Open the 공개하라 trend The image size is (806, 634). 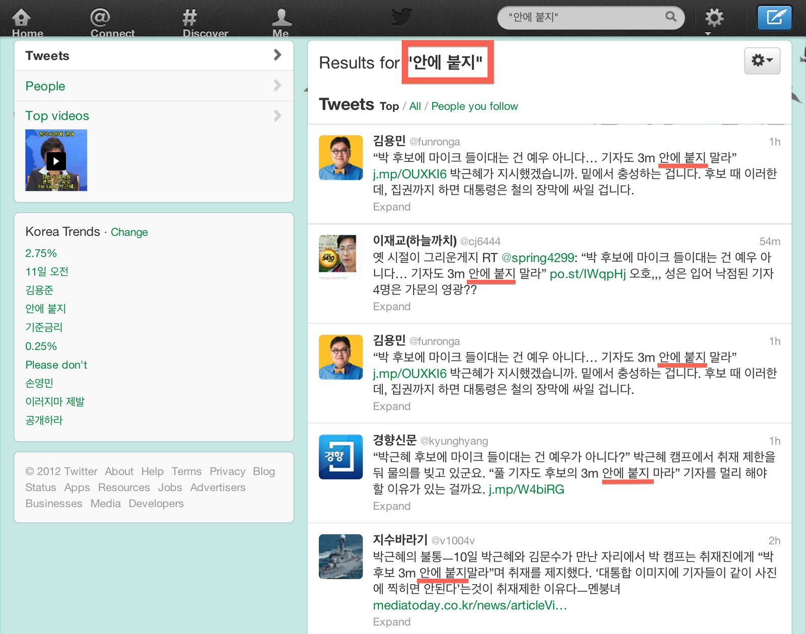click(x=44, y=420)
